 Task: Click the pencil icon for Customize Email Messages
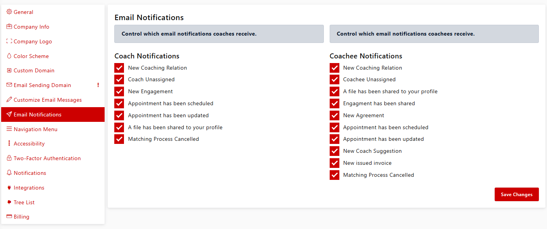[9, 100]
